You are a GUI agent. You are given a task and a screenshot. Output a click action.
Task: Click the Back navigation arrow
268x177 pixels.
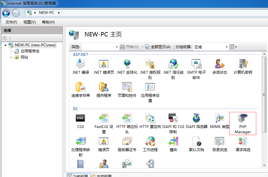[6, 13]
